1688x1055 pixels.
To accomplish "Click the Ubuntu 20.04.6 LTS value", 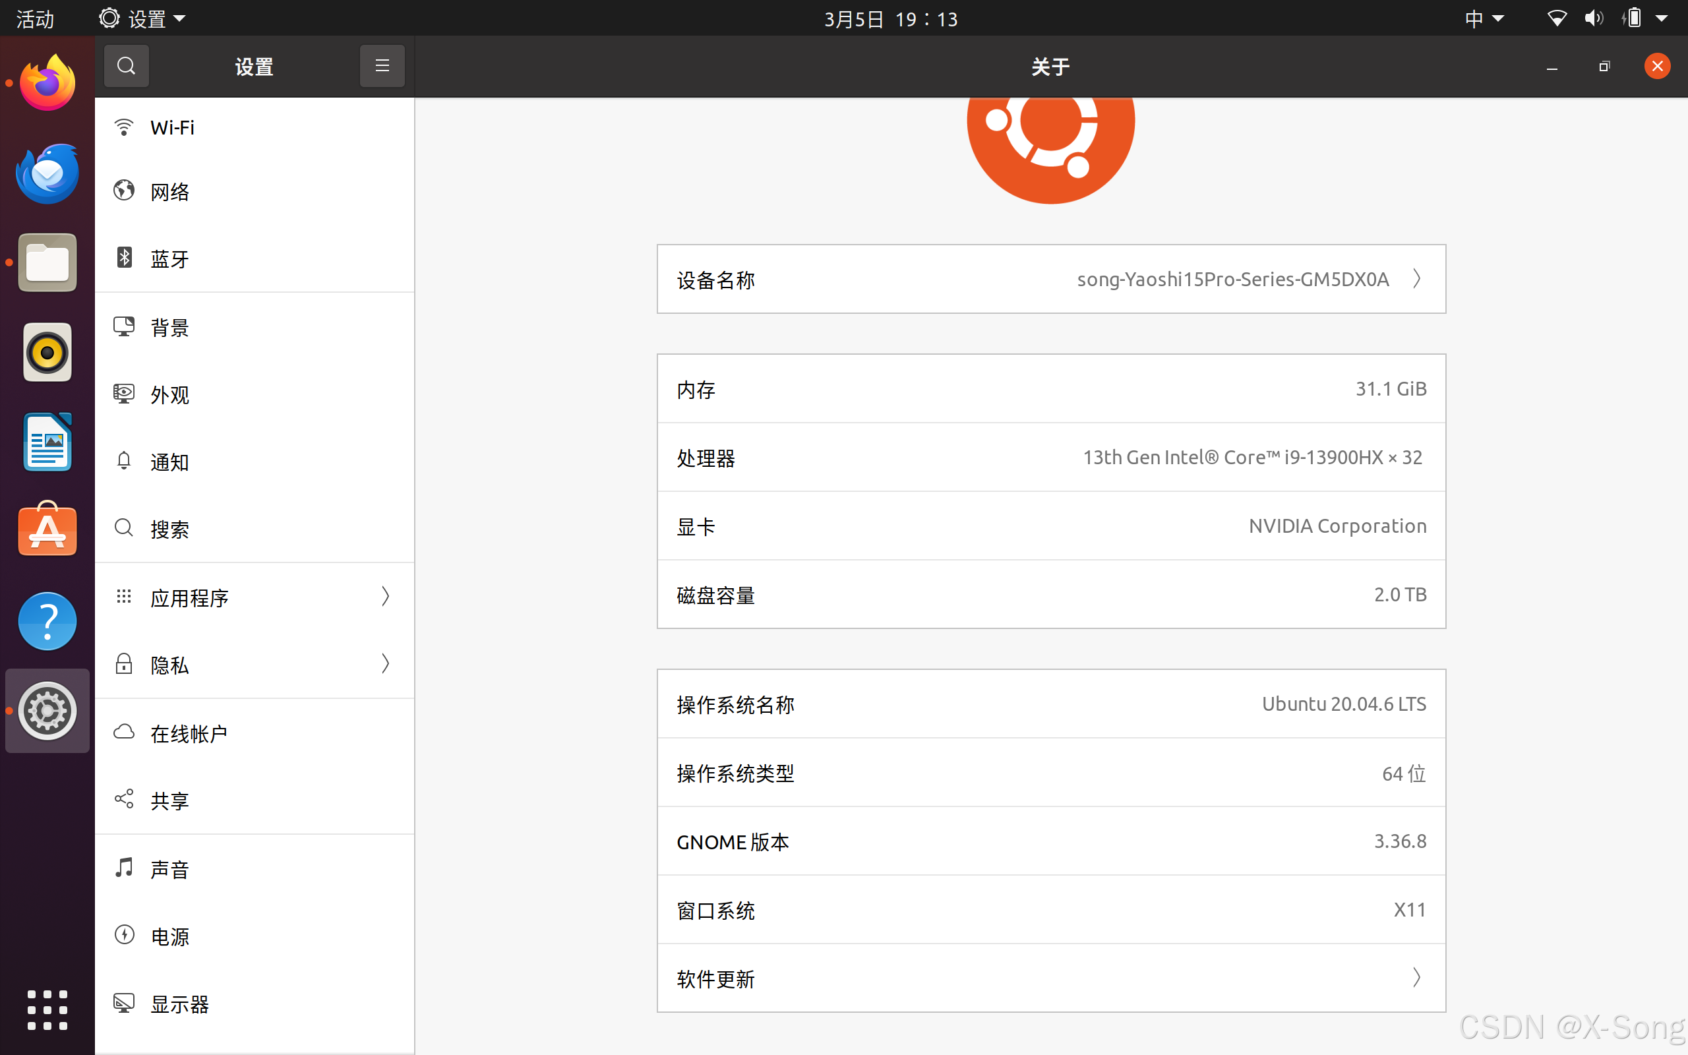I will 1343,704.
